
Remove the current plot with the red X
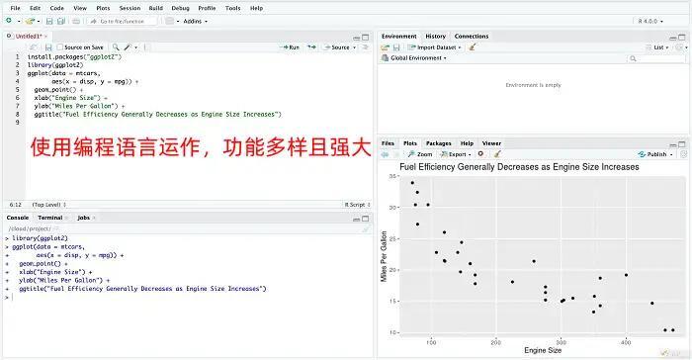pos(480,154)
